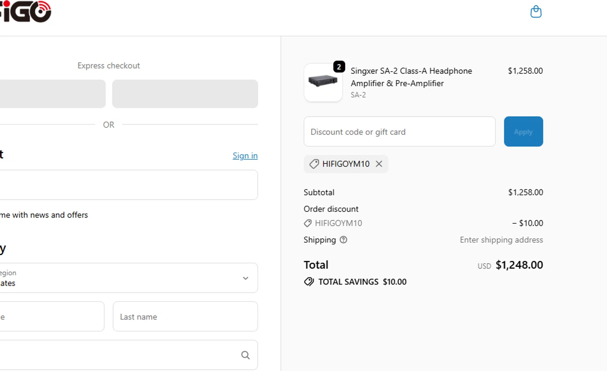Expand the country region dropdown

[x=129, y=278]
